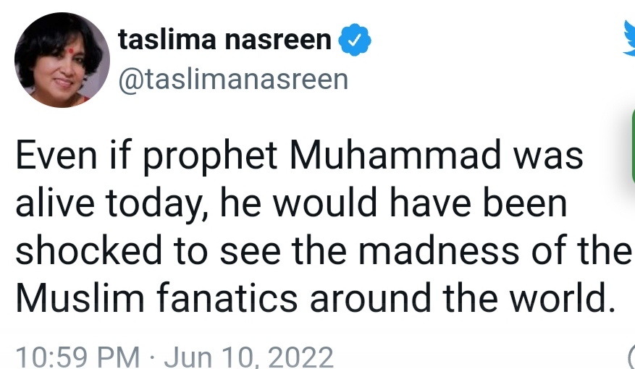The image size is (635, 369).
Task: Click the partially visible info circle icon
Action: [632, 357]
